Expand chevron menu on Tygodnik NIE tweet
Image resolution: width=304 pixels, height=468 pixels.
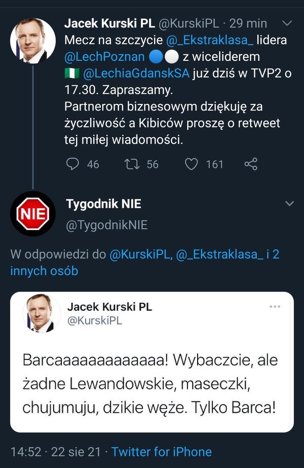[289, 204]
